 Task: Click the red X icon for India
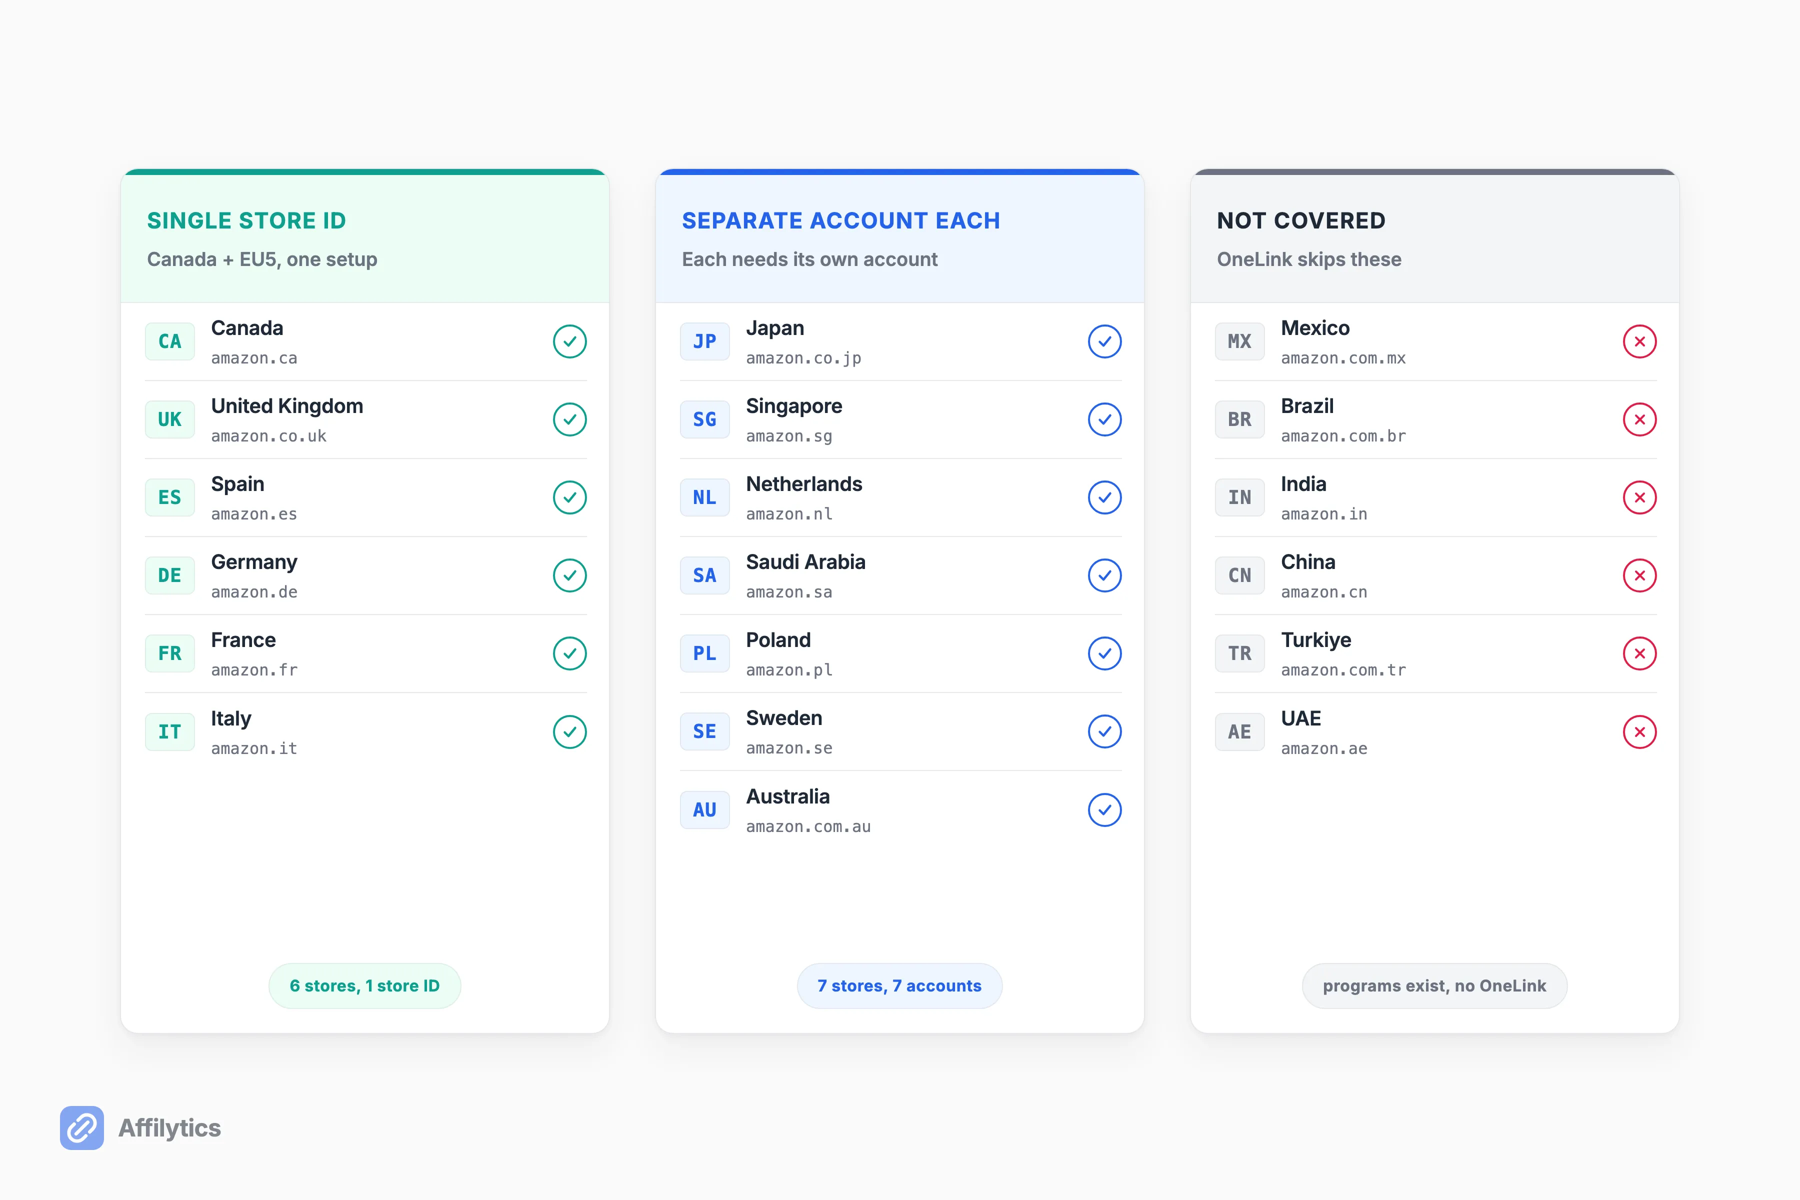tap(1640, 497)
